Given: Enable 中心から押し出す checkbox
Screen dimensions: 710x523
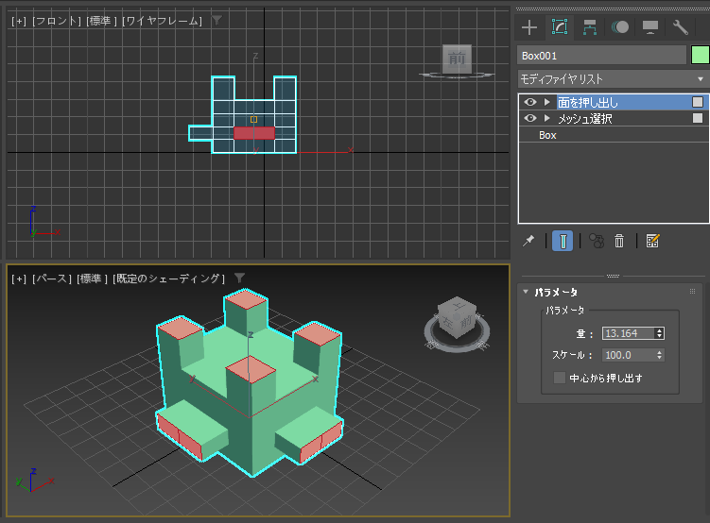Looking at the screenshot, I should pos(560,378).
